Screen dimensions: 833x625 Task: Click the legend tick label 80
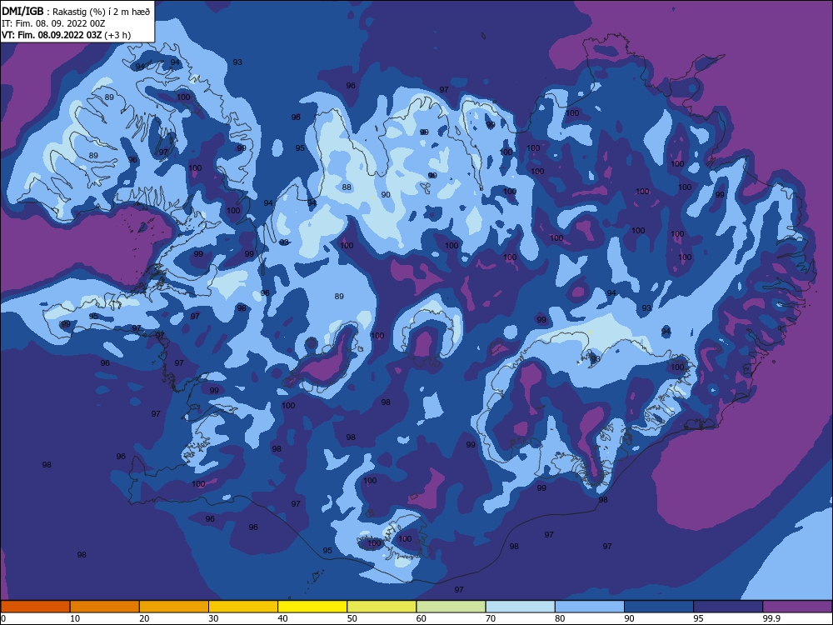[560, 618]
